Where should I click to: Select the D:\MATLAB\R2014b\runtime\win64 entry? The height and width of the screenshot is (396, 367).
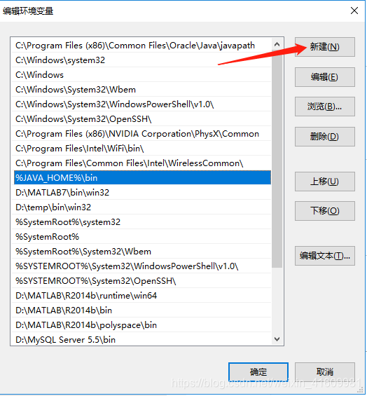[141, 296]
